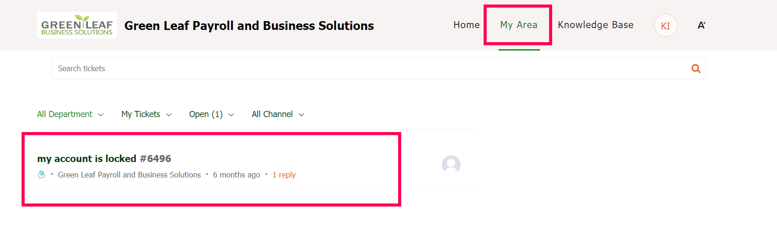Open the All Channel dropdown
Screen dimensions: 777x251
278,114
